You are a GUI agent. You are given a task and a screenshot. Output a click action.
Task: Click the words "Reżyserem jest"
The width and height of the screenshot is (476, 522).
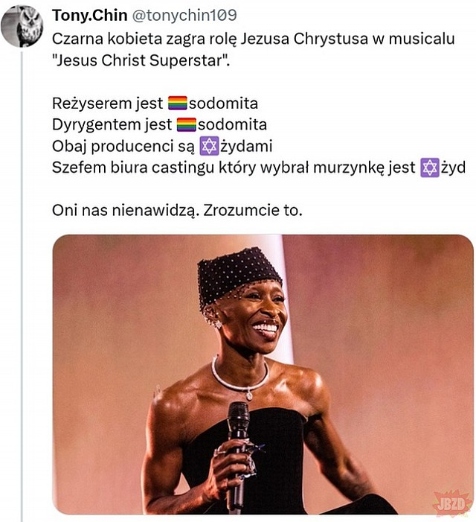107,104
